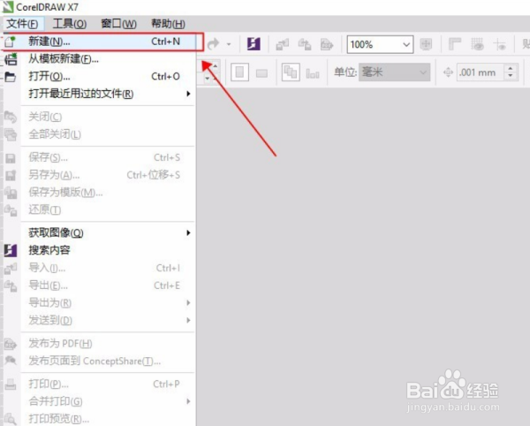Open the redo history dropdown arrow

pos(229,44)
